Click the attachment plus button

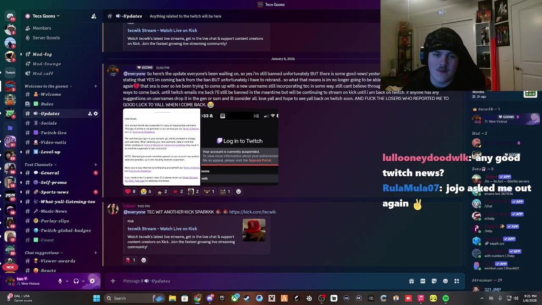[x=113, y=281]
